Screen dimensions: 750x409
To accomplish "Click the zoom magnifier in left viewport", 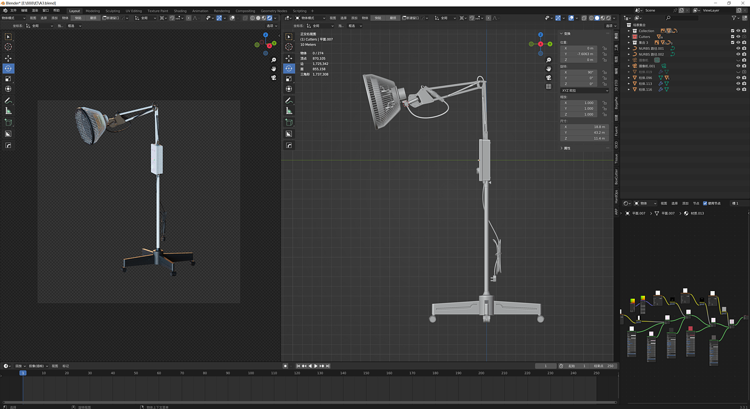I will click(x=274, y=60).
